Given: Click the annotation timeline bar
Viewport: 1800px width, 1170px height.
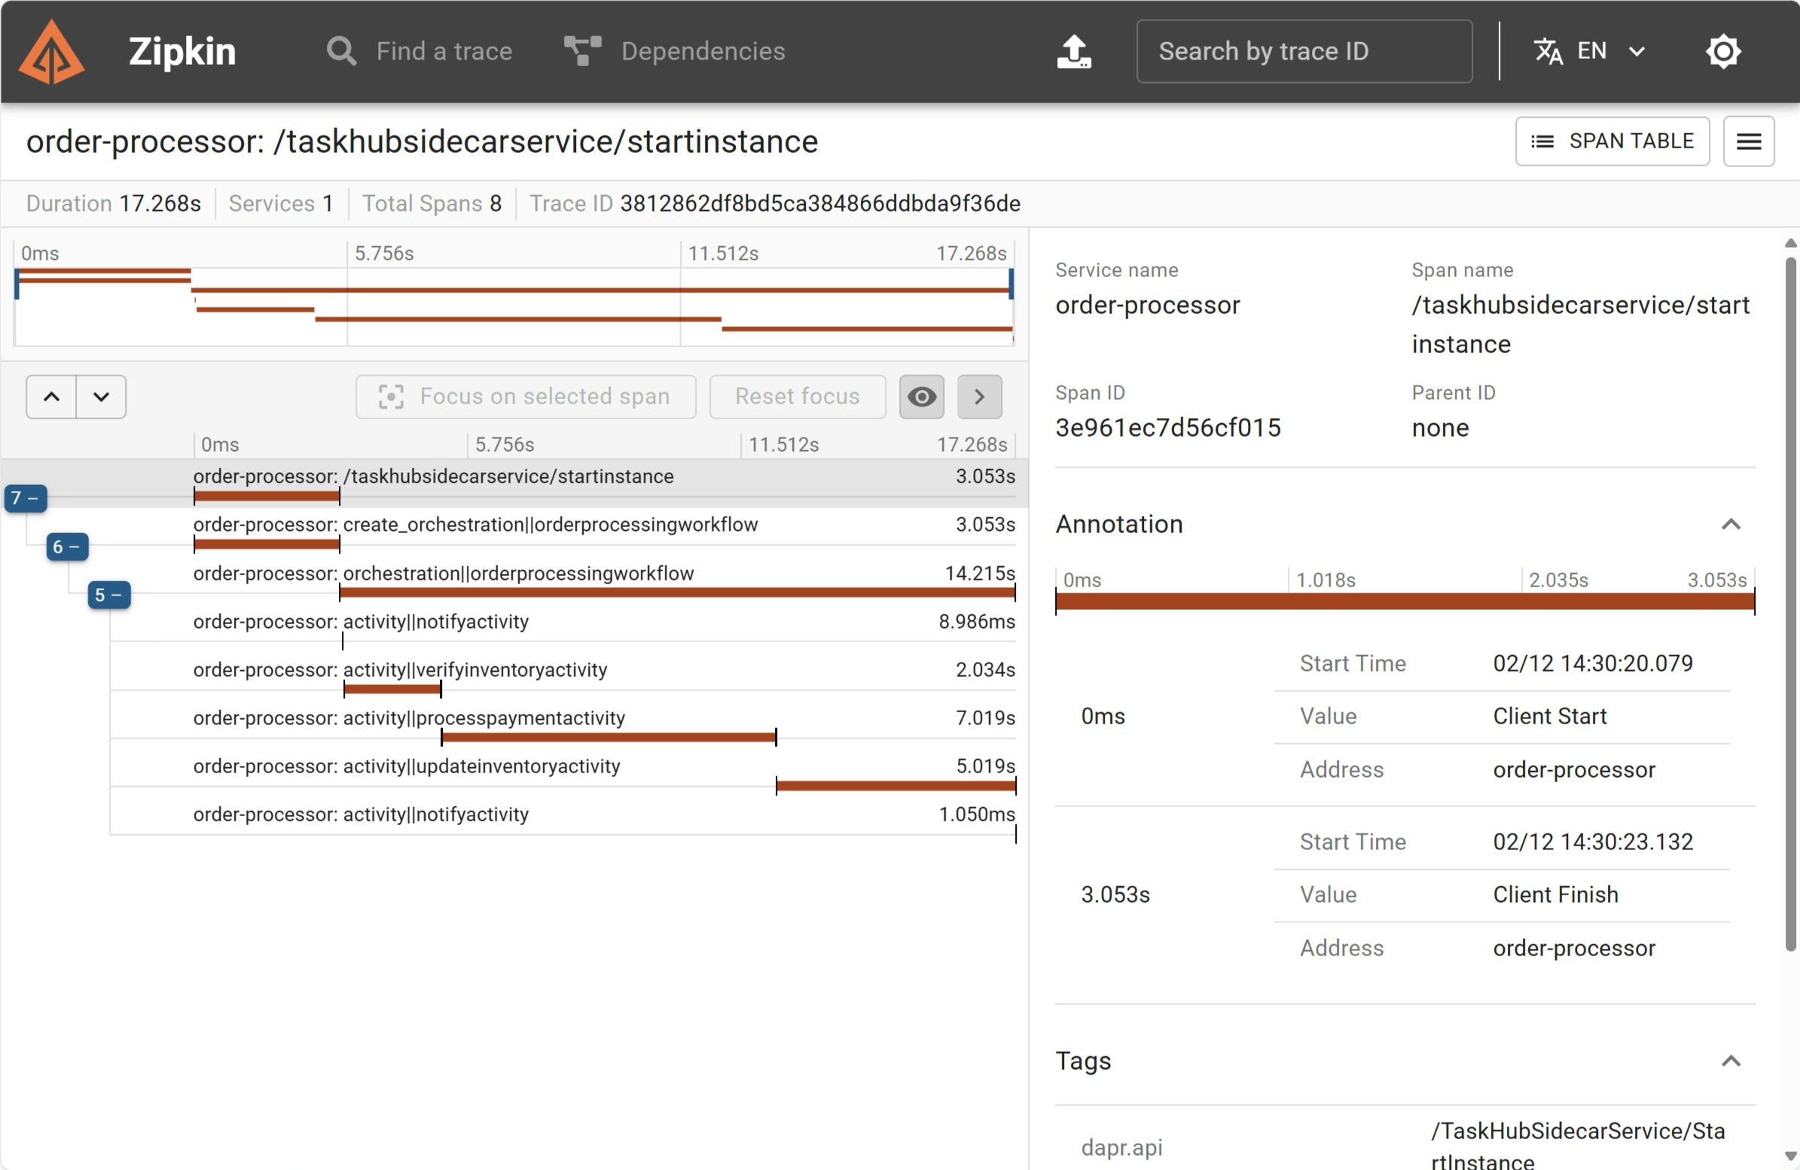Looking at the screenshot, I should (1405, 602).
